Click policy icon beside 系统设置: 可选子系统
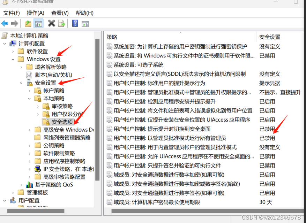Screen dimensions: 306x223 tap(109, 65)
